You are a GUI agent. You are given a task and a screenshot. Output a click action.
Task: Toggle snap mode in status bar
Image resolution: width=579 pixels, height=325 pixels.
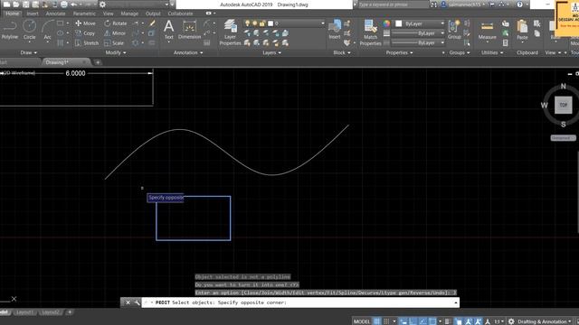click(x=386, y=321)
